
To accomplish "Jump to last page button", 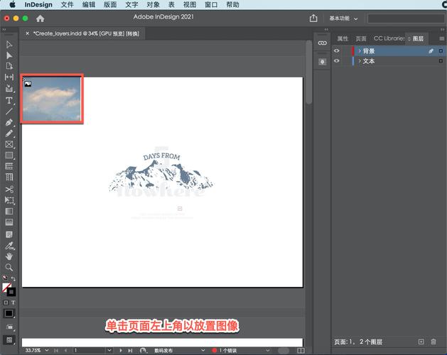I will [130, 350].
